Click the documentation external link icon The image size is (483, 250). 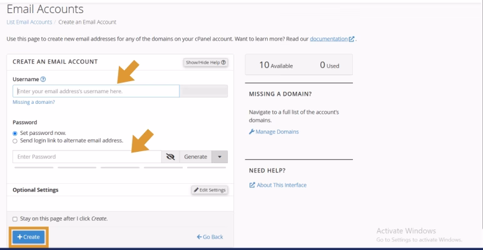click(x=351, y=41)
